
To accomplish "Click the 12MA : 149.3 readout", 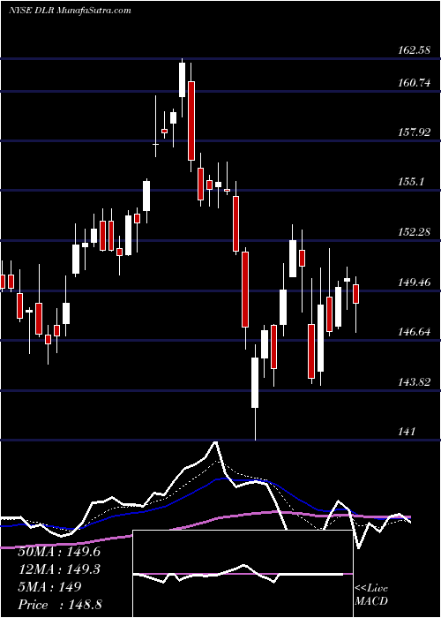I will point(59,569).
